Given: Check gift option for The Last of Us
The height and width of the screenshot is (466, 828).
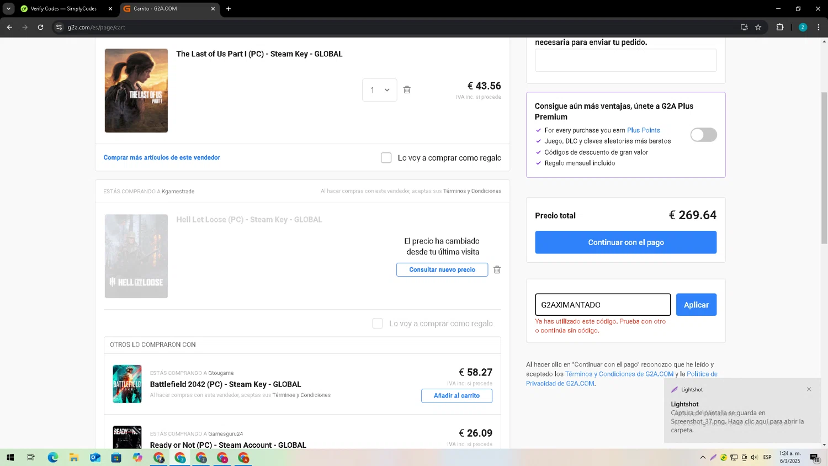Looking at the screenshot, I should [x=386, y=158].
